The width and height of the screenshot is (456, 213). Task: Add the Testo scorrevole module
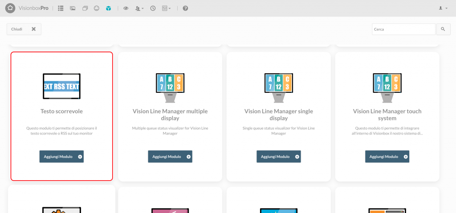coord(61,157)
